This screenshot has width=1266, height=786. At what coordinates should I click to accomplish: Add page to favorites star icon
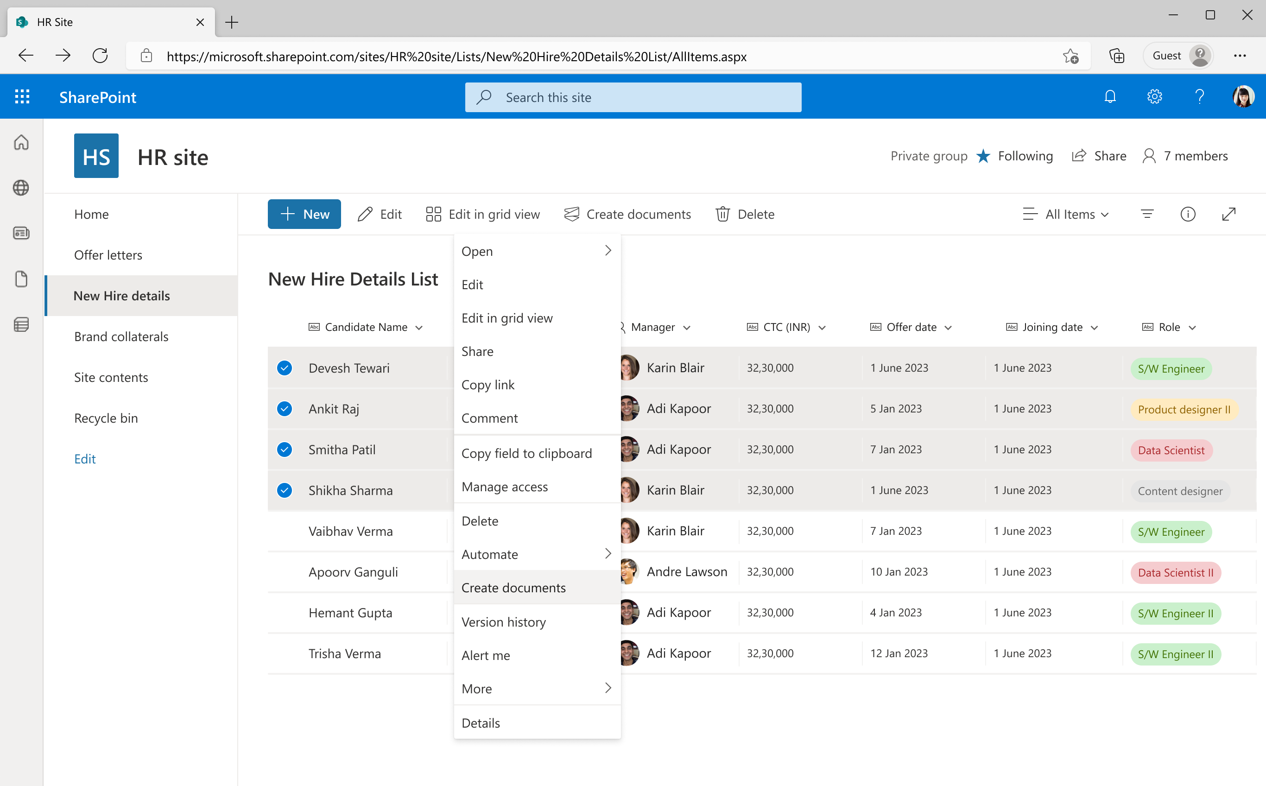pyautogui.click(x=1070, y=56)
